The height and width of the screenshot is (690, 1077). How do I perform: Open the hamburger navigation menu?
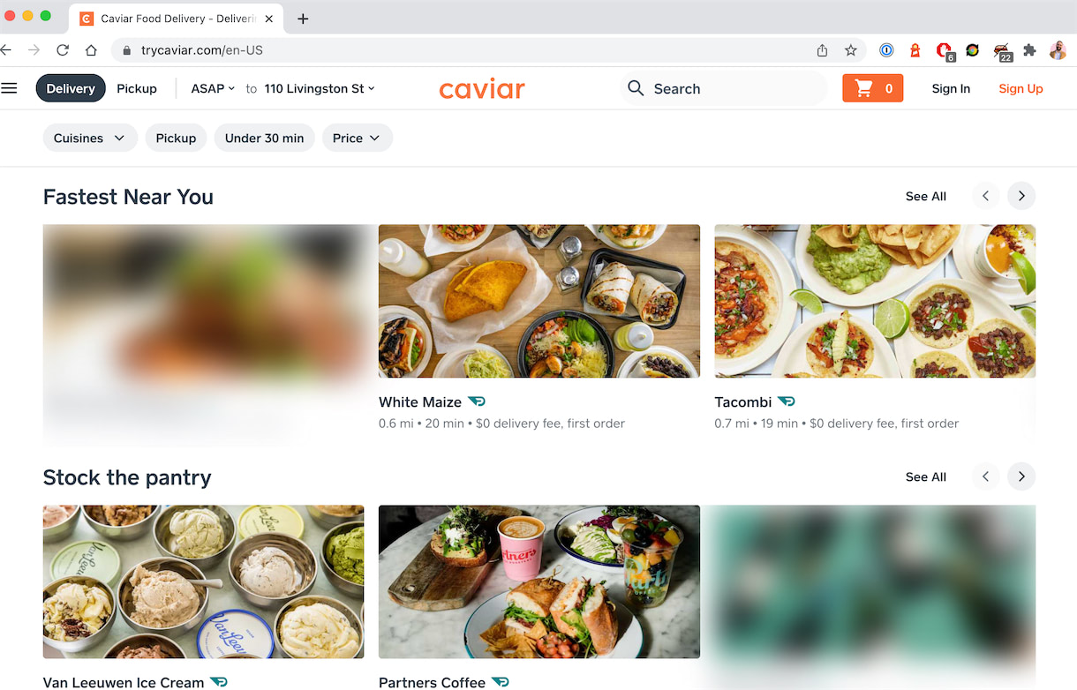(10, 88)
